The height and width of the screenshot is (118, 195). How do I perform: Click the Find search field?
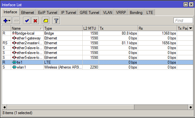[183, 20]
